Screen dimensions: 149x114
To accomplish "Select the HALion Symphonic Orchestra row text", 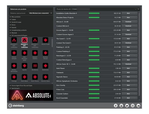I will 67,81.
